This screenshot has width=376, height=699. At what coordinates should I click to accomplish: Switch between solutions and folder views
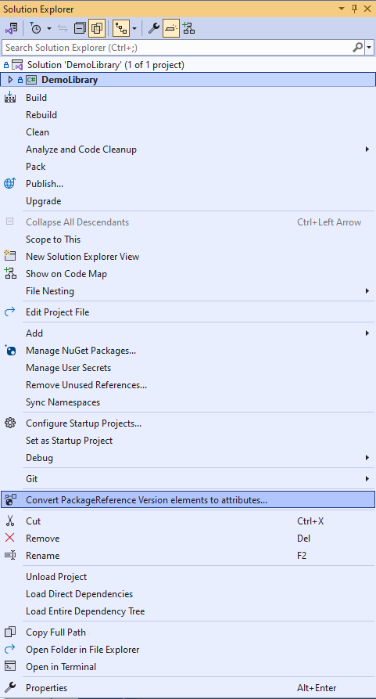(x=11, y=28)
